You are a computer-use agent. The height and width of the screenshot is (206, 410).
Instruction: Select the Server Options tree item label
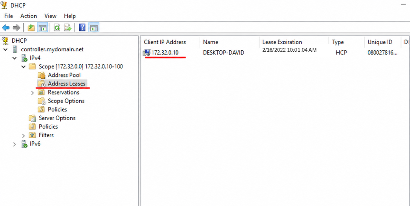[57, 118]
